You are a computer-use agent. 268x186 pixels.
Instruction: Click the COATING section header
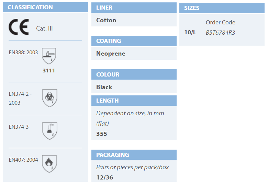[109, 41]
